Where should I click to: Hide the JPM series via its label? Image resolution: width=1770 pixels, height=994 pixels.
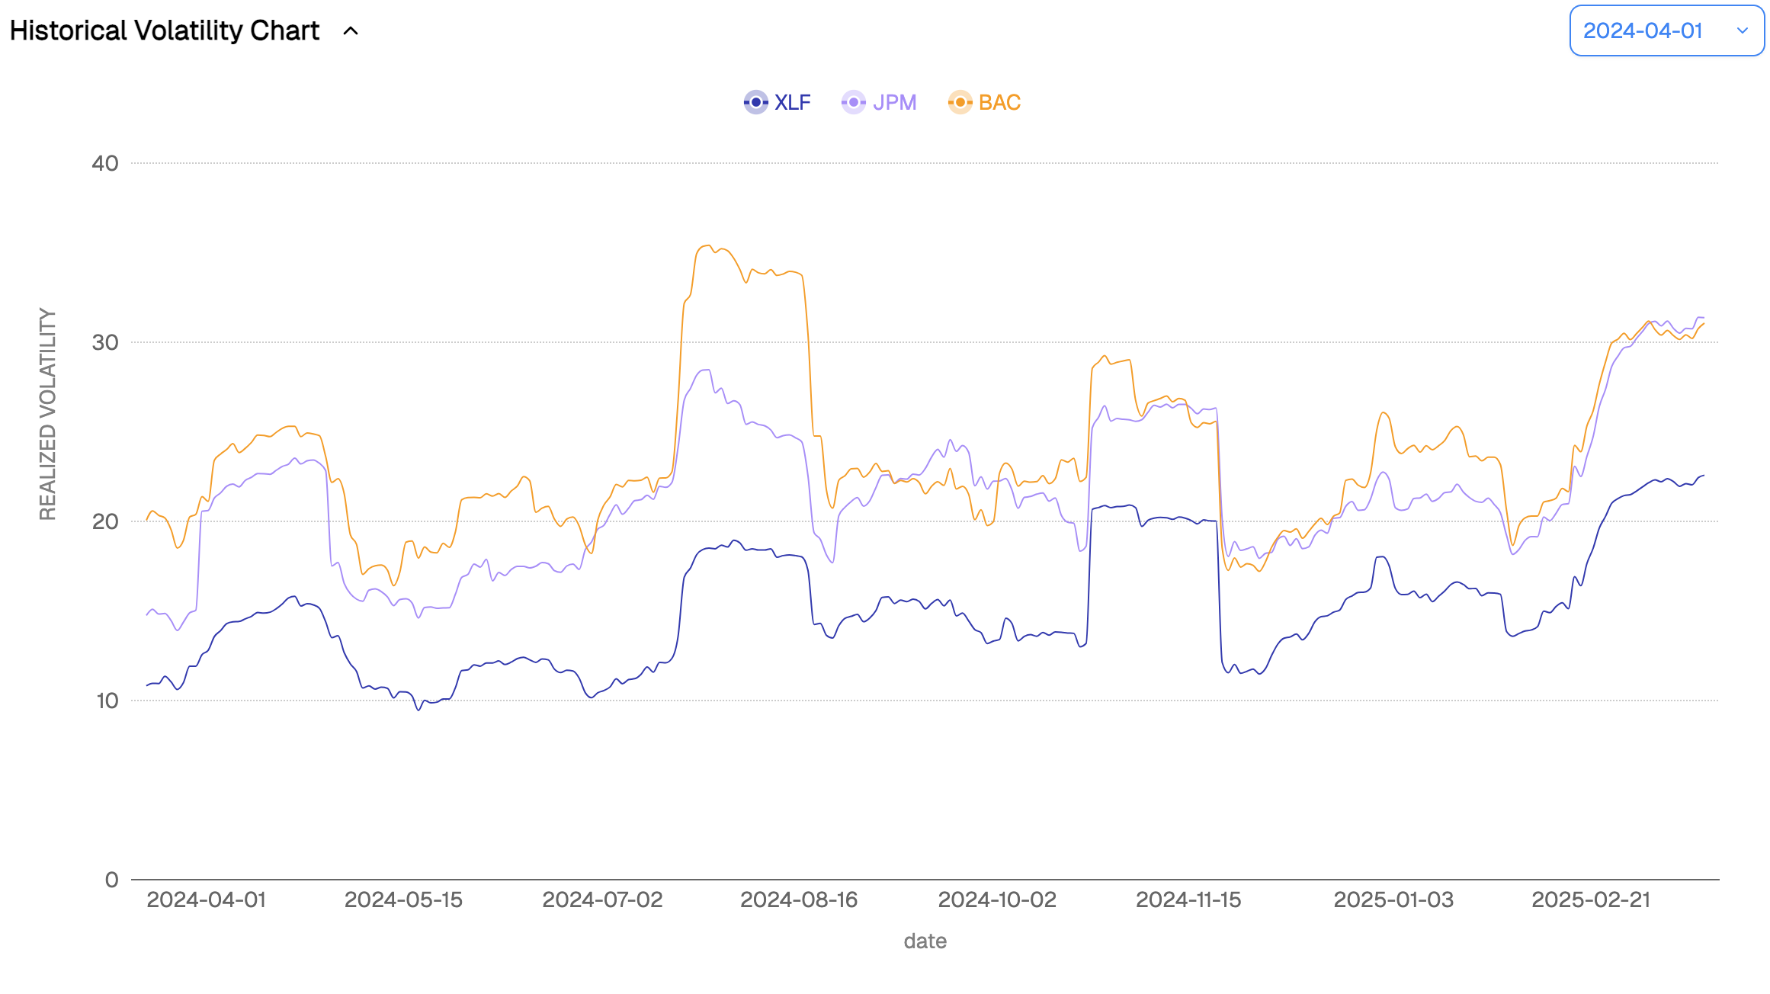tap(894, 102)
